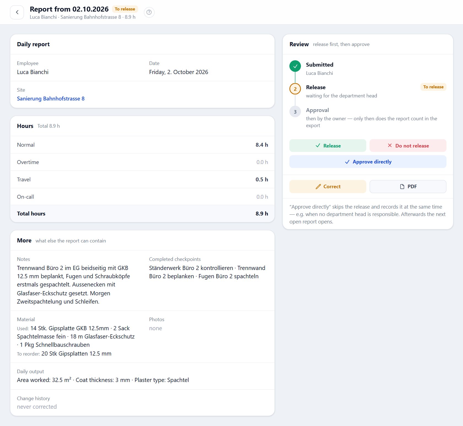Image resolution: width=463 pixels, height=426 pixels.
Task: Click the back arrow button
Action: pyautogui.click(x=17, y=12)
